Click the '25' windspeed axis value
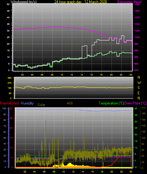The height and width of the screenshot is (174, 147). pyautogui.click(x=8, y=37)
